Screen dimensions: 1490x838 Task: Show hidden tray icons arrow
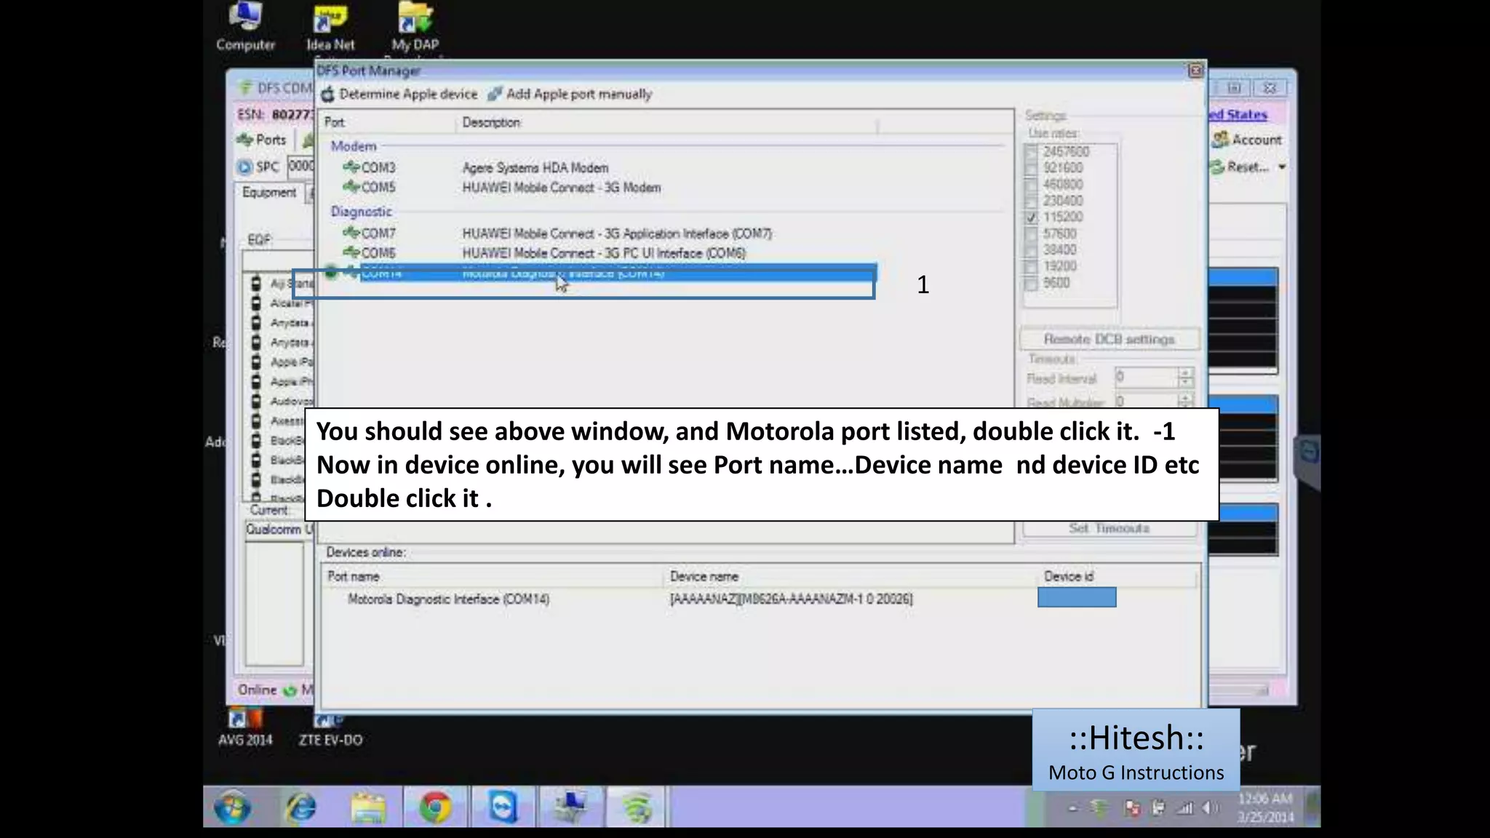tap(1073, 807)
